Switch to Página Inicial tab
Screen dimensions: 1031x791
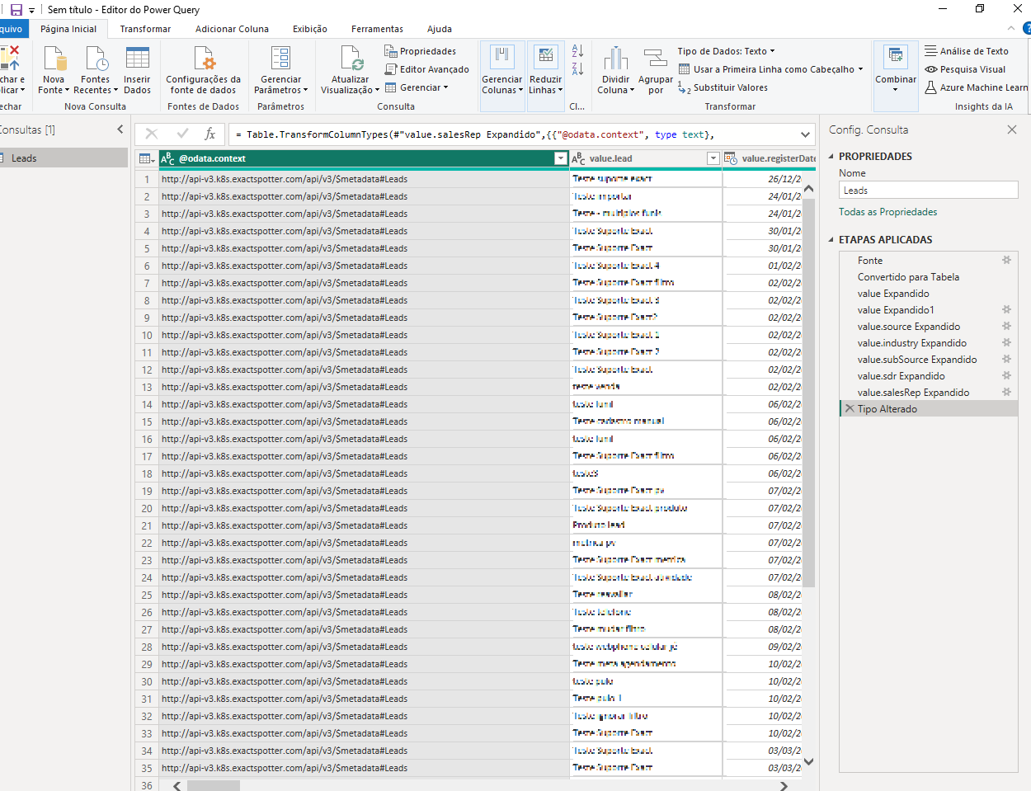pyautogui.click(x=68, y=29)
